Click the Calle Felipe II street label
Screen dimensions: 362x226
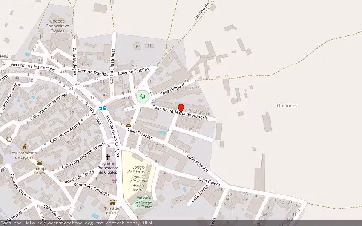(172, 89)
